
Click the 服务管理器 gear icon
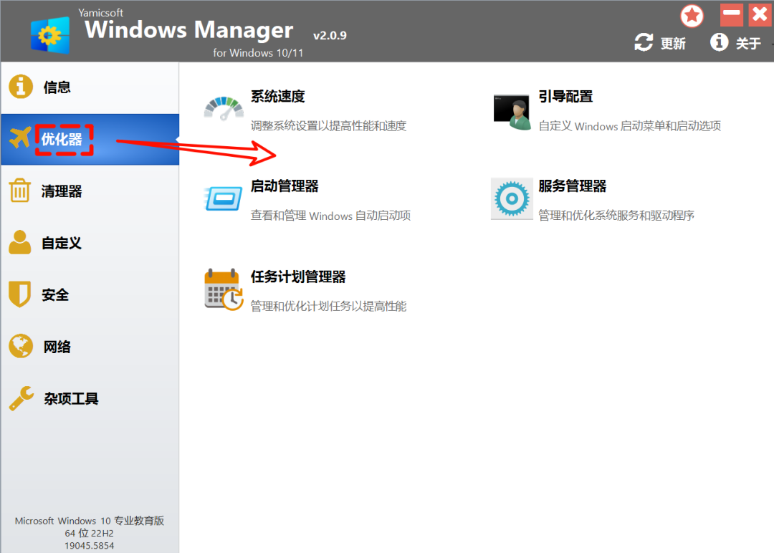pos(512,199)
